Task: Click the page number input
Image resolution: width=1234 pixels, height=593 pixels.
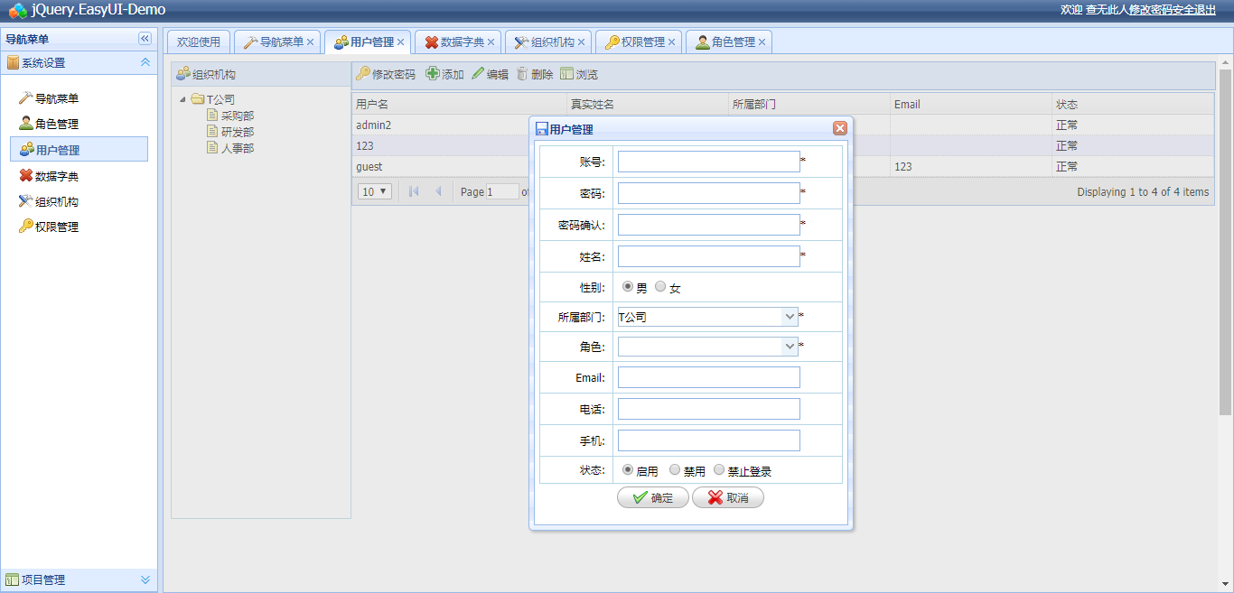Action: [502, 191]
